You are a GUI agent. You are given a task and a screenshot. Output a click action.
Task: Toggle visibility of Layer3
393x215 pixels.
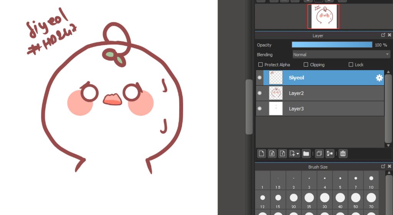point(260,108)
